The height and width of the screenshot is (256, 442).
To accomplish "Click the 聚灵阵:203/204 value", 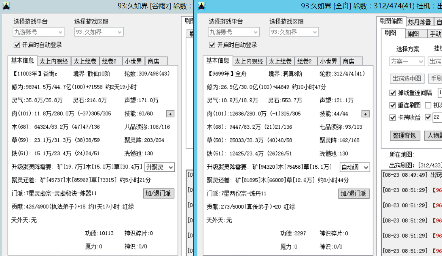I will pyautogui.click(x=144, y=140).
